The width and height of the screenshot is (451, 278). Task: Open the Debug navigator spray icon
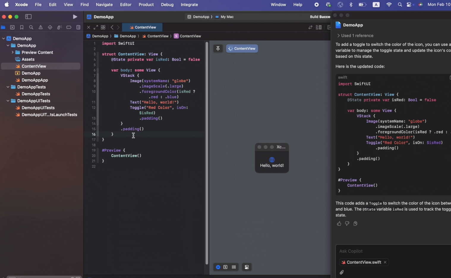59,27
